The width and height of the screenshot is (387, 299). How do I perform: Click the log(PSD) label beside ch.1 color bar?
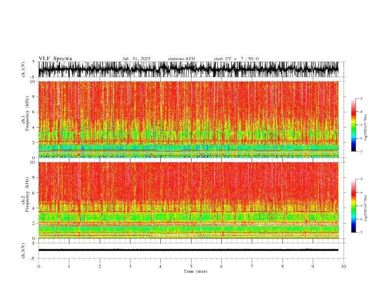click(365, 128)
